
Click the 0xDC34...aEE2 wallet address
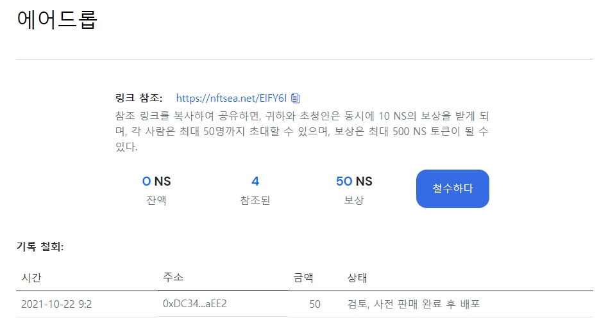coord(195,303)
